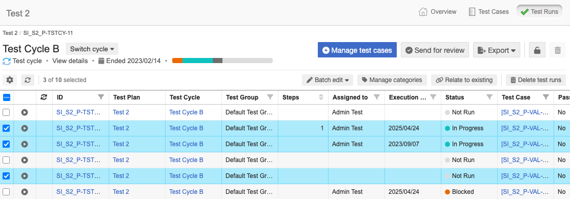
Task: Click Manage categories button
Action: pyautogui.click(x=392, y=80)
